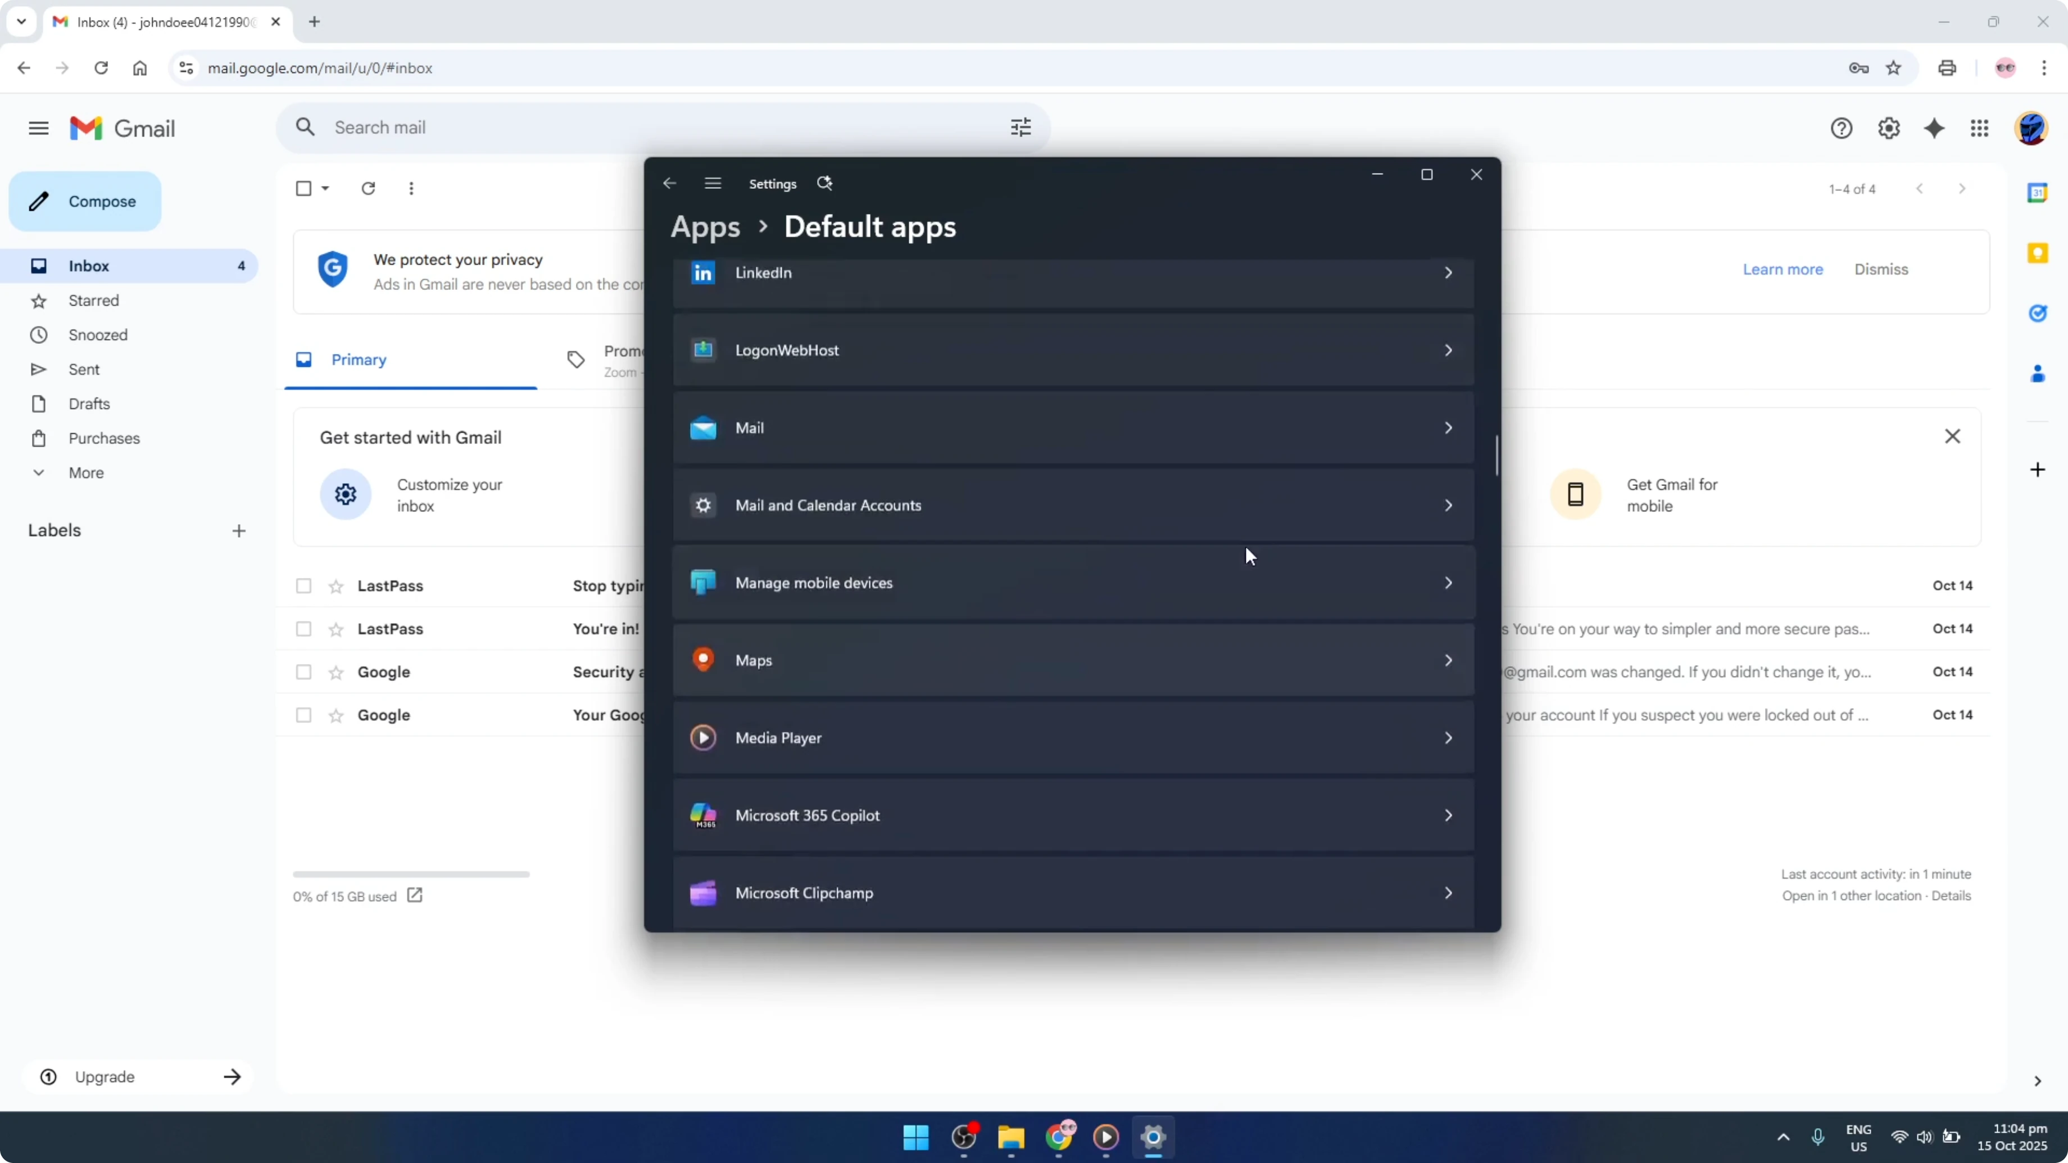Expand Media Player default app row

[x=1073, y=738]
